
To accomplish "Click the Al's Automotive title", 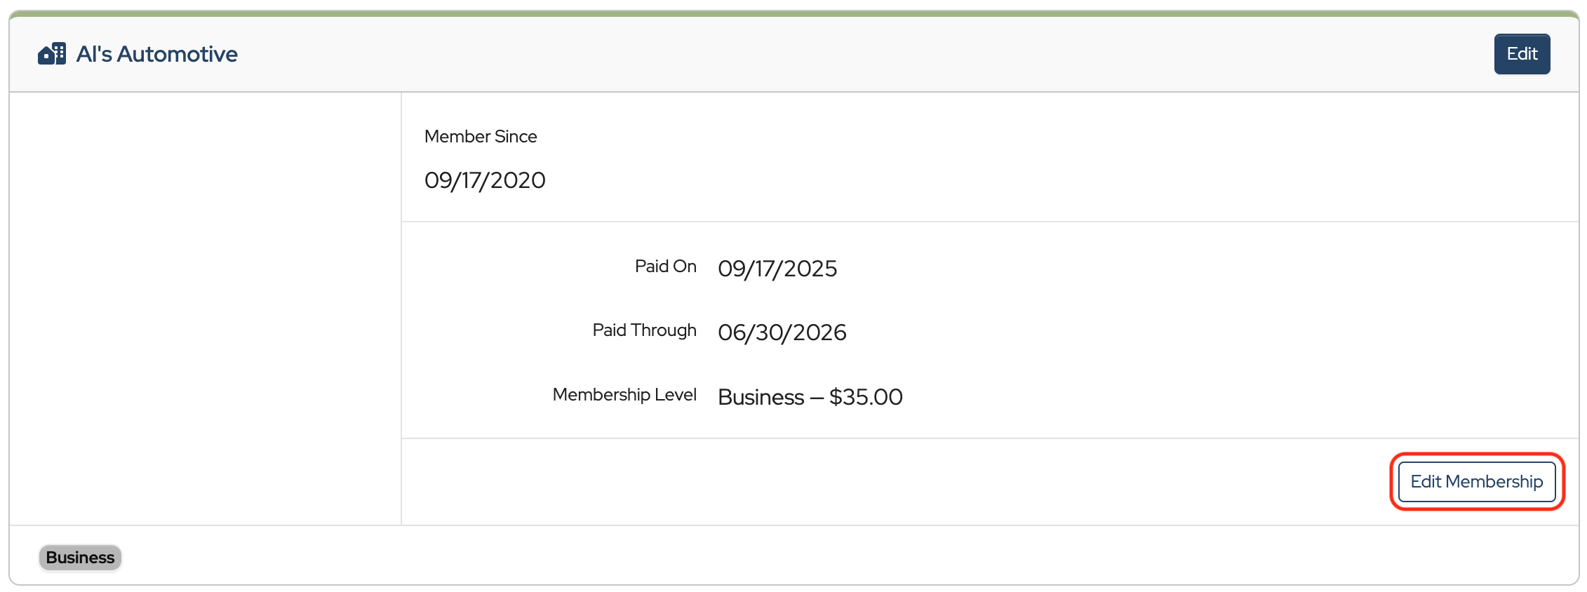I will coord(156,54).
